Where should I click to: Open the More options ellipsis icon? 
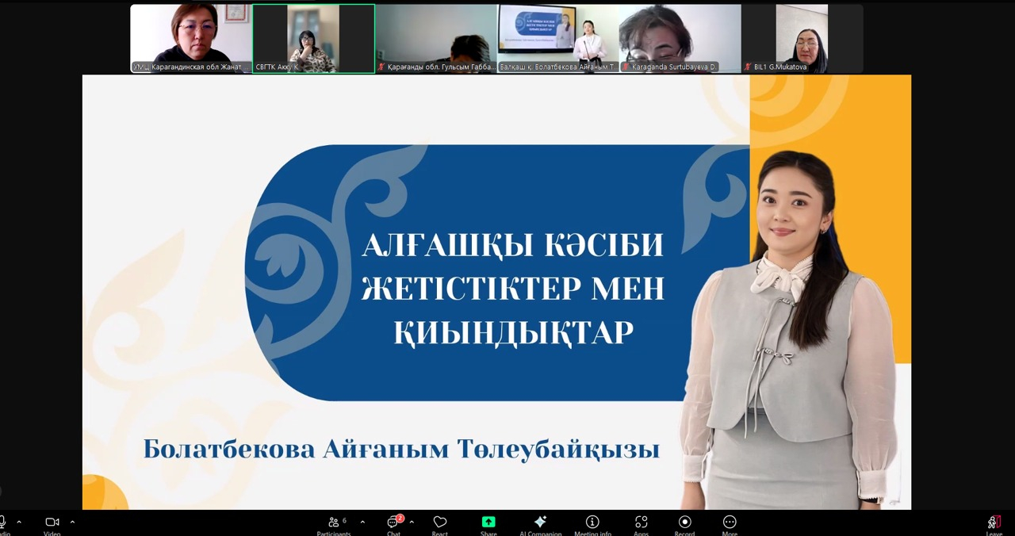pyautogui.click(x=729, y=523)
